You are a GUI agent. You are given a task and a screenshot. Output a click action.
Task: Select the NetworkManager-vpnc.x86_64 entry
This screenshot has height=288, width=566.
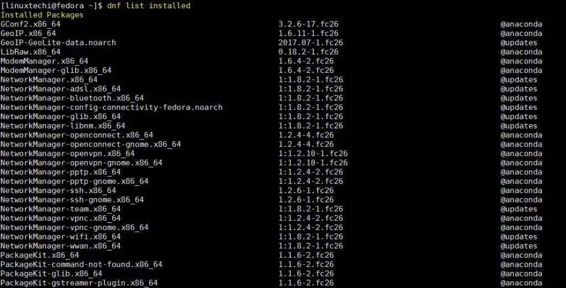pyautogui.click(x=61, y=218)
